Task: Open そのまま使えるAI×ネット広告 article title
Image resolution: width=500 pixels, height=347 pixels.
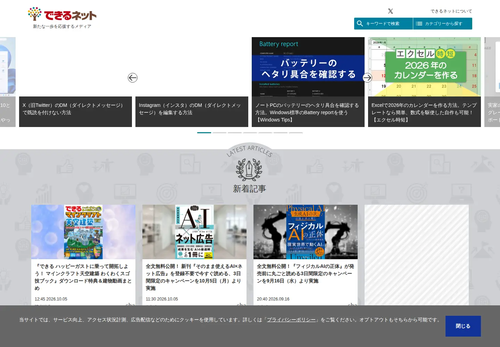Action: 194,277
